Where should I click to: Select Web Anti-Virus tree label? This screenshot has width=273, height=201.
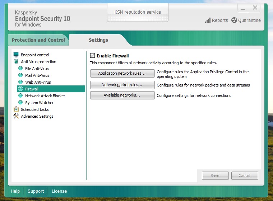click(x=38, y=82)
